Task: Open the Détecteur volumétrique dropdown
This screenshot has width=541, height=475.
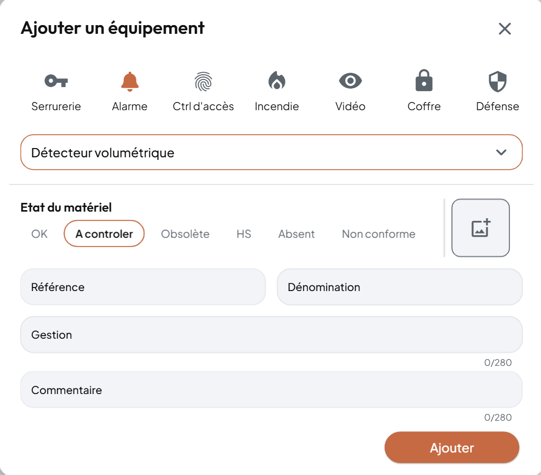Action: coord(271,152)
